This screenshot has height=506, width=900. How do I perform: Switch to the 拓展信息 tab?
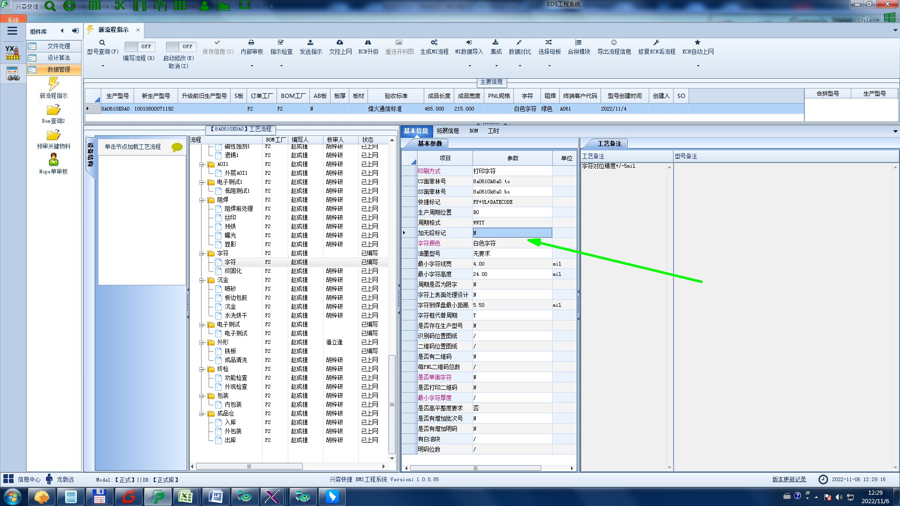coord(448,131)
